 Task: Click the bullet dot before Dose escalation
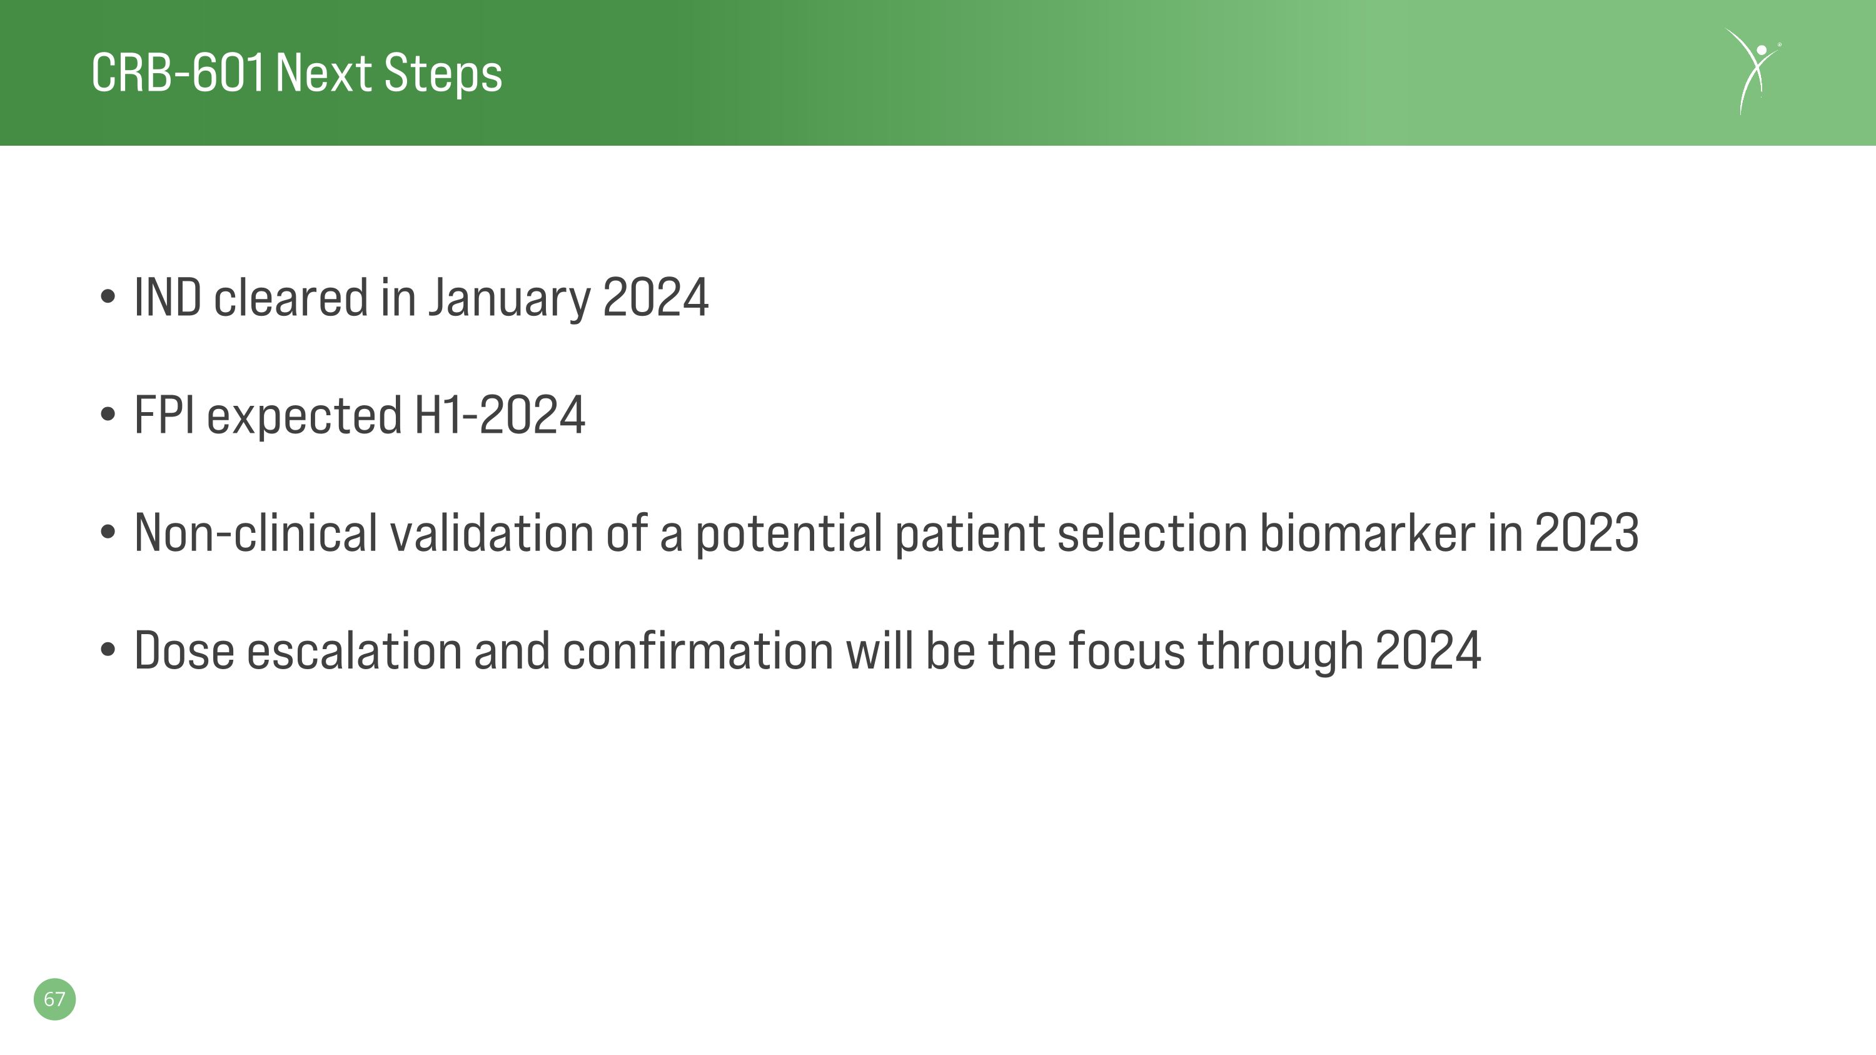tap(108, 650)
